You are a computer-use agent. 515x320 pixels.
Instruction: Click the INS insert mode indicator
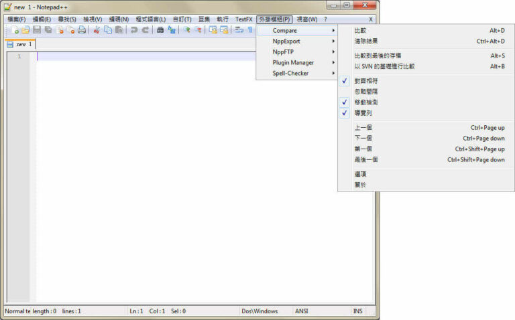click(357, 311)
